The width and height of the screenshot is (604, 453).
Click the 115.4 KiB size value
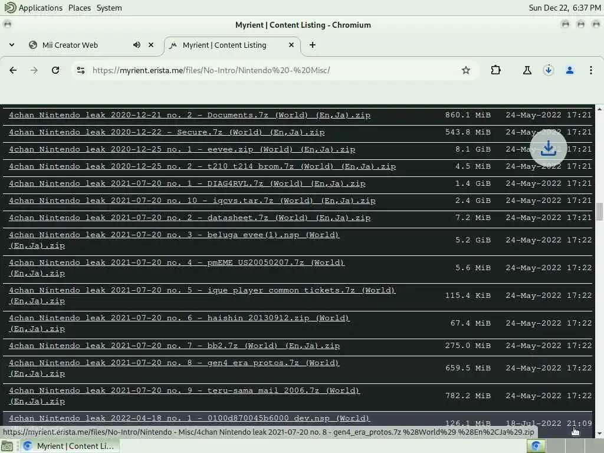(x=468, y=296)
